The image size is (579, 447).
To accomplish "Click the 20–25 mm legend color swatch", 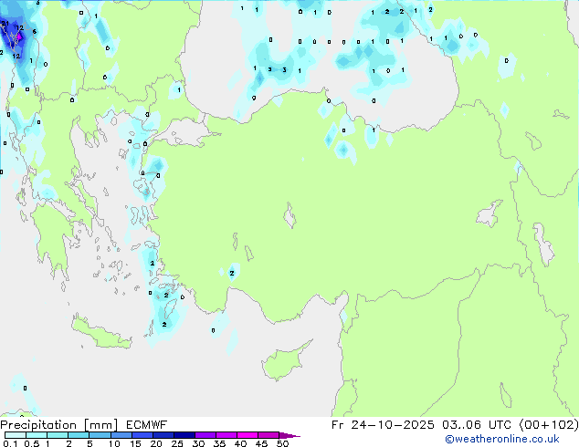I will (x=163, y=435).
